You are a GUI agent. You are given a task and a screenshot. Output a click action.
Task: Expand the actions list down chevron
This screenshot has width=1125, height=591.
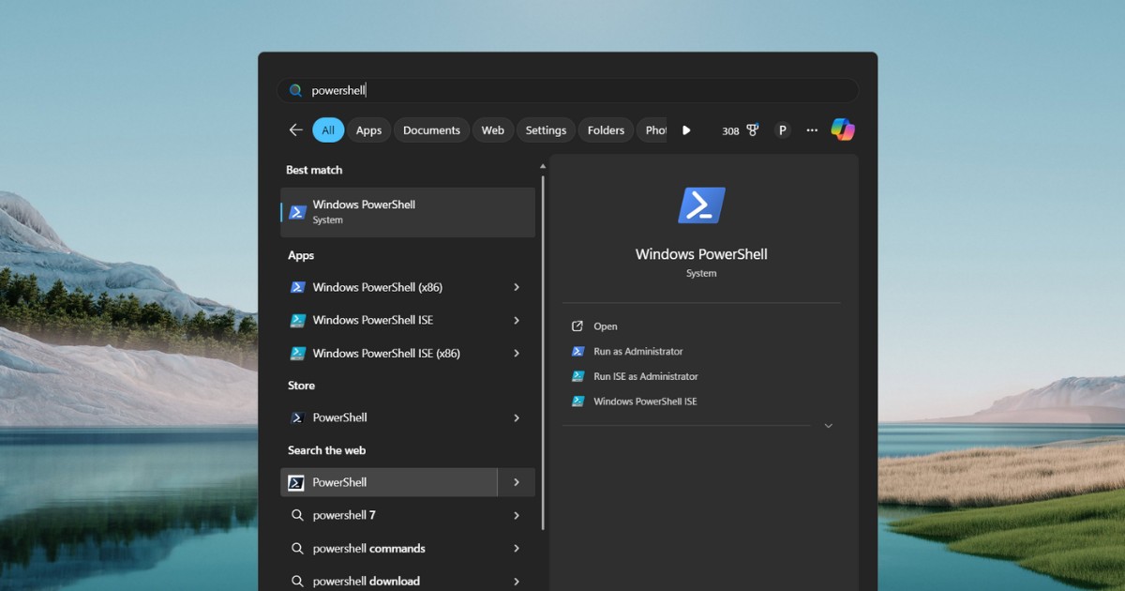tap(828, 426)
